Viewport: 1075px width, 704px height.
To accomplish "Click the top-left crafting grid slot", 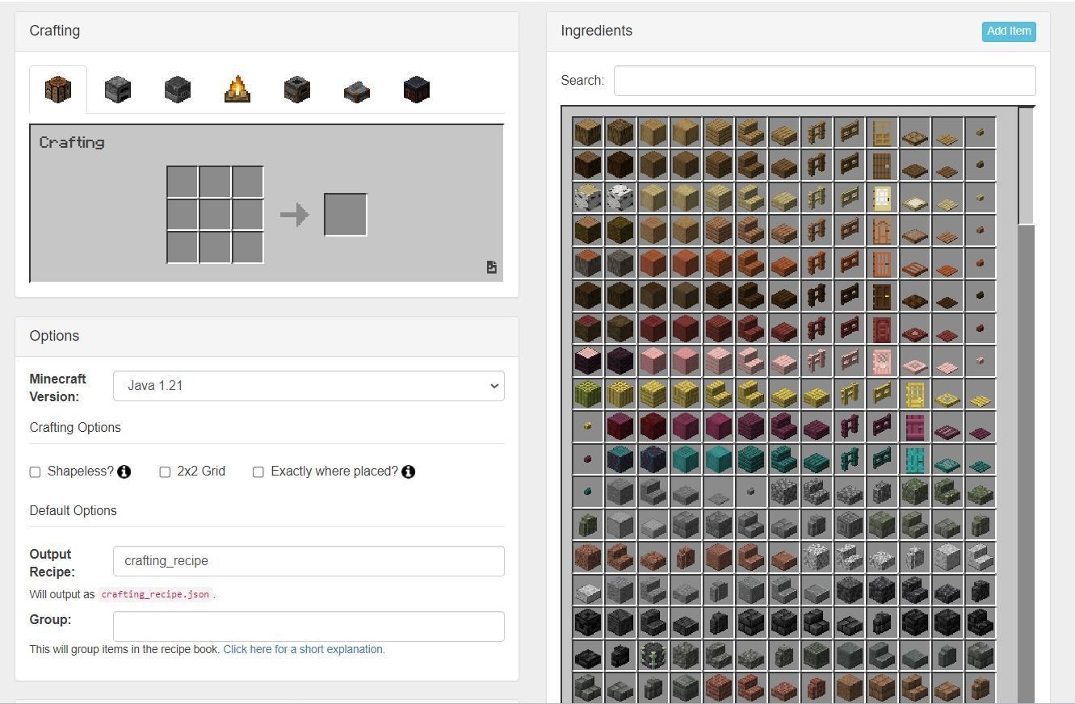I will (x=183, y=182).
